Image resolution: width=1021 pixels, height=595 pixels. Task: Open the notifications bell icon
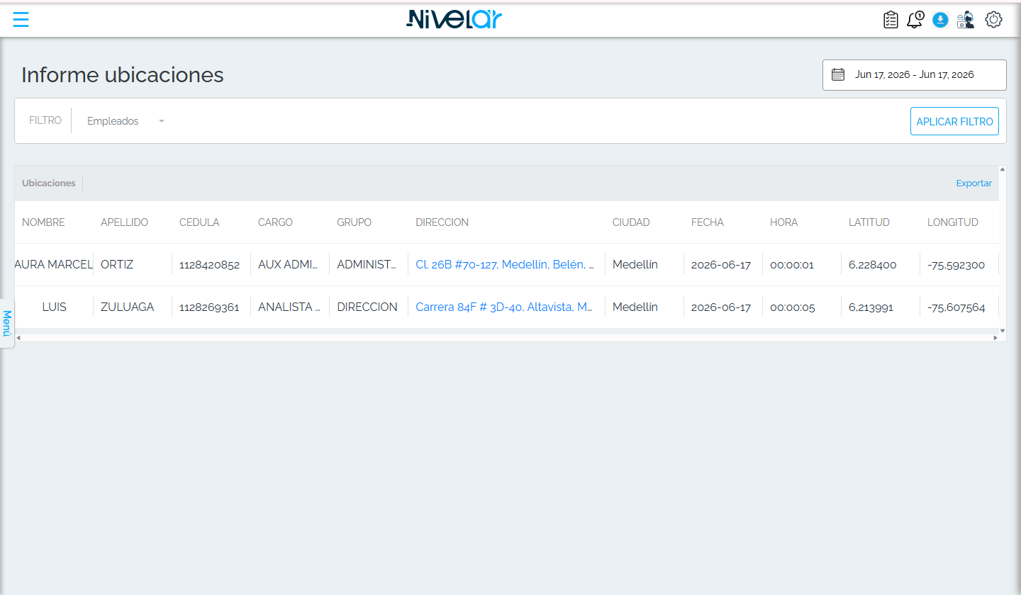click(x=915, y=20)
